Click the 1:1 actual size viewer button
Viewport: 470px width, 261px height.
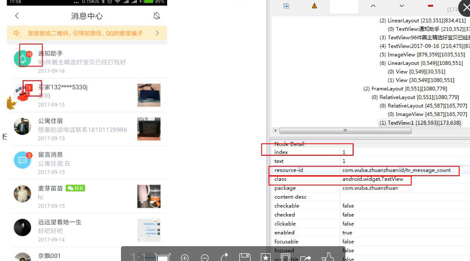[x=138, y=257]
